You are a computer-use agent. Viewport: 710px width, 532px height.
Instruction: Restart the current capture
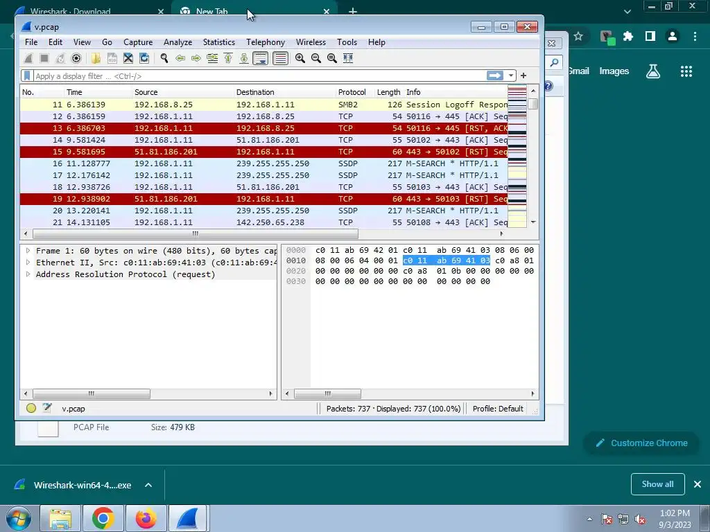click(x=60, y=58)
